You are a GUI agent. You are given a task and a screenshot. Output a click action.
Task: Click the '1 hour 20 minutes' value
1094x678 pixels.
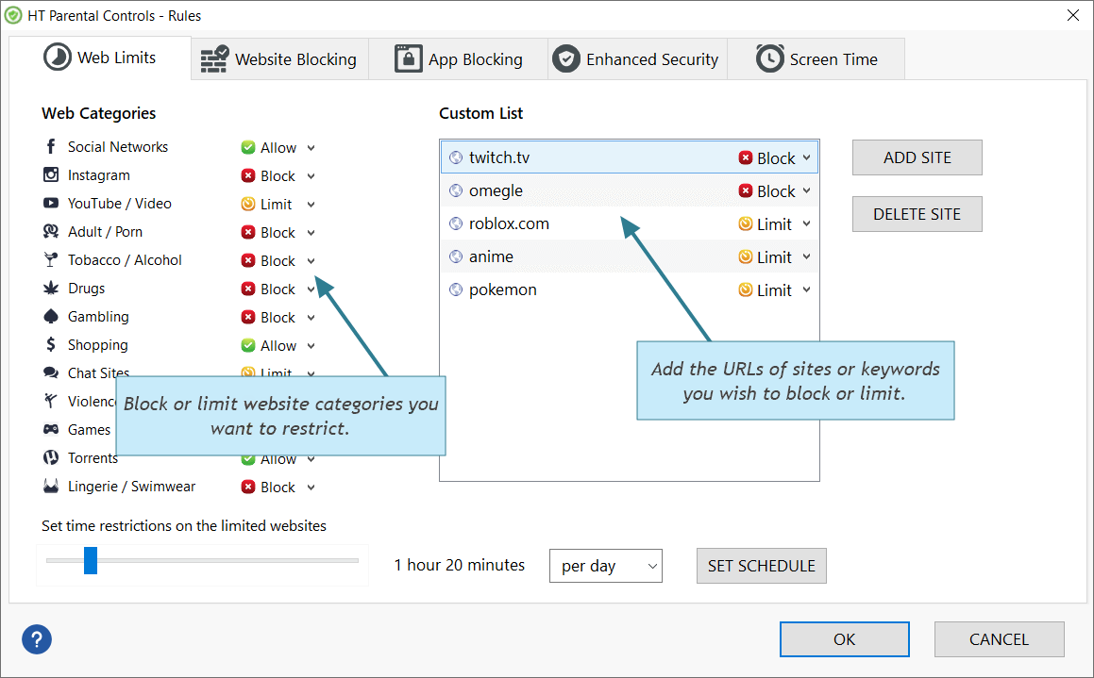459,565
